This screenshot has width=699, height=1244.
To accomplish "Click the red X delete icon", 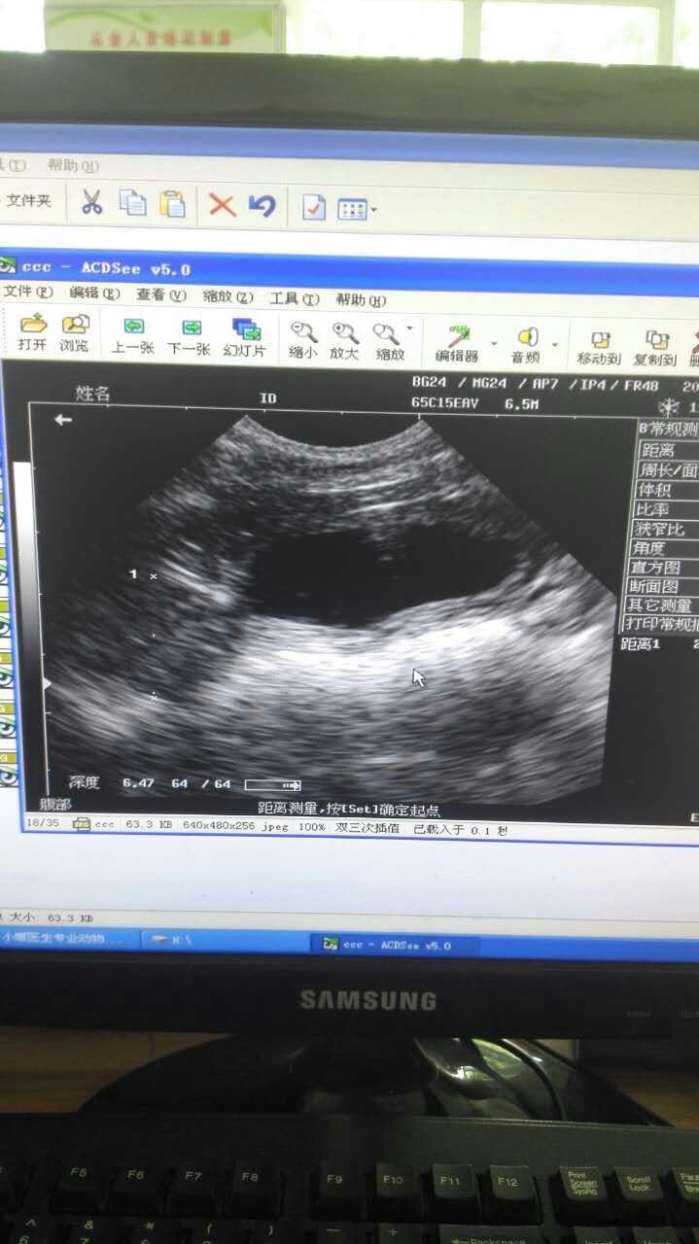I will coord(223,204).
